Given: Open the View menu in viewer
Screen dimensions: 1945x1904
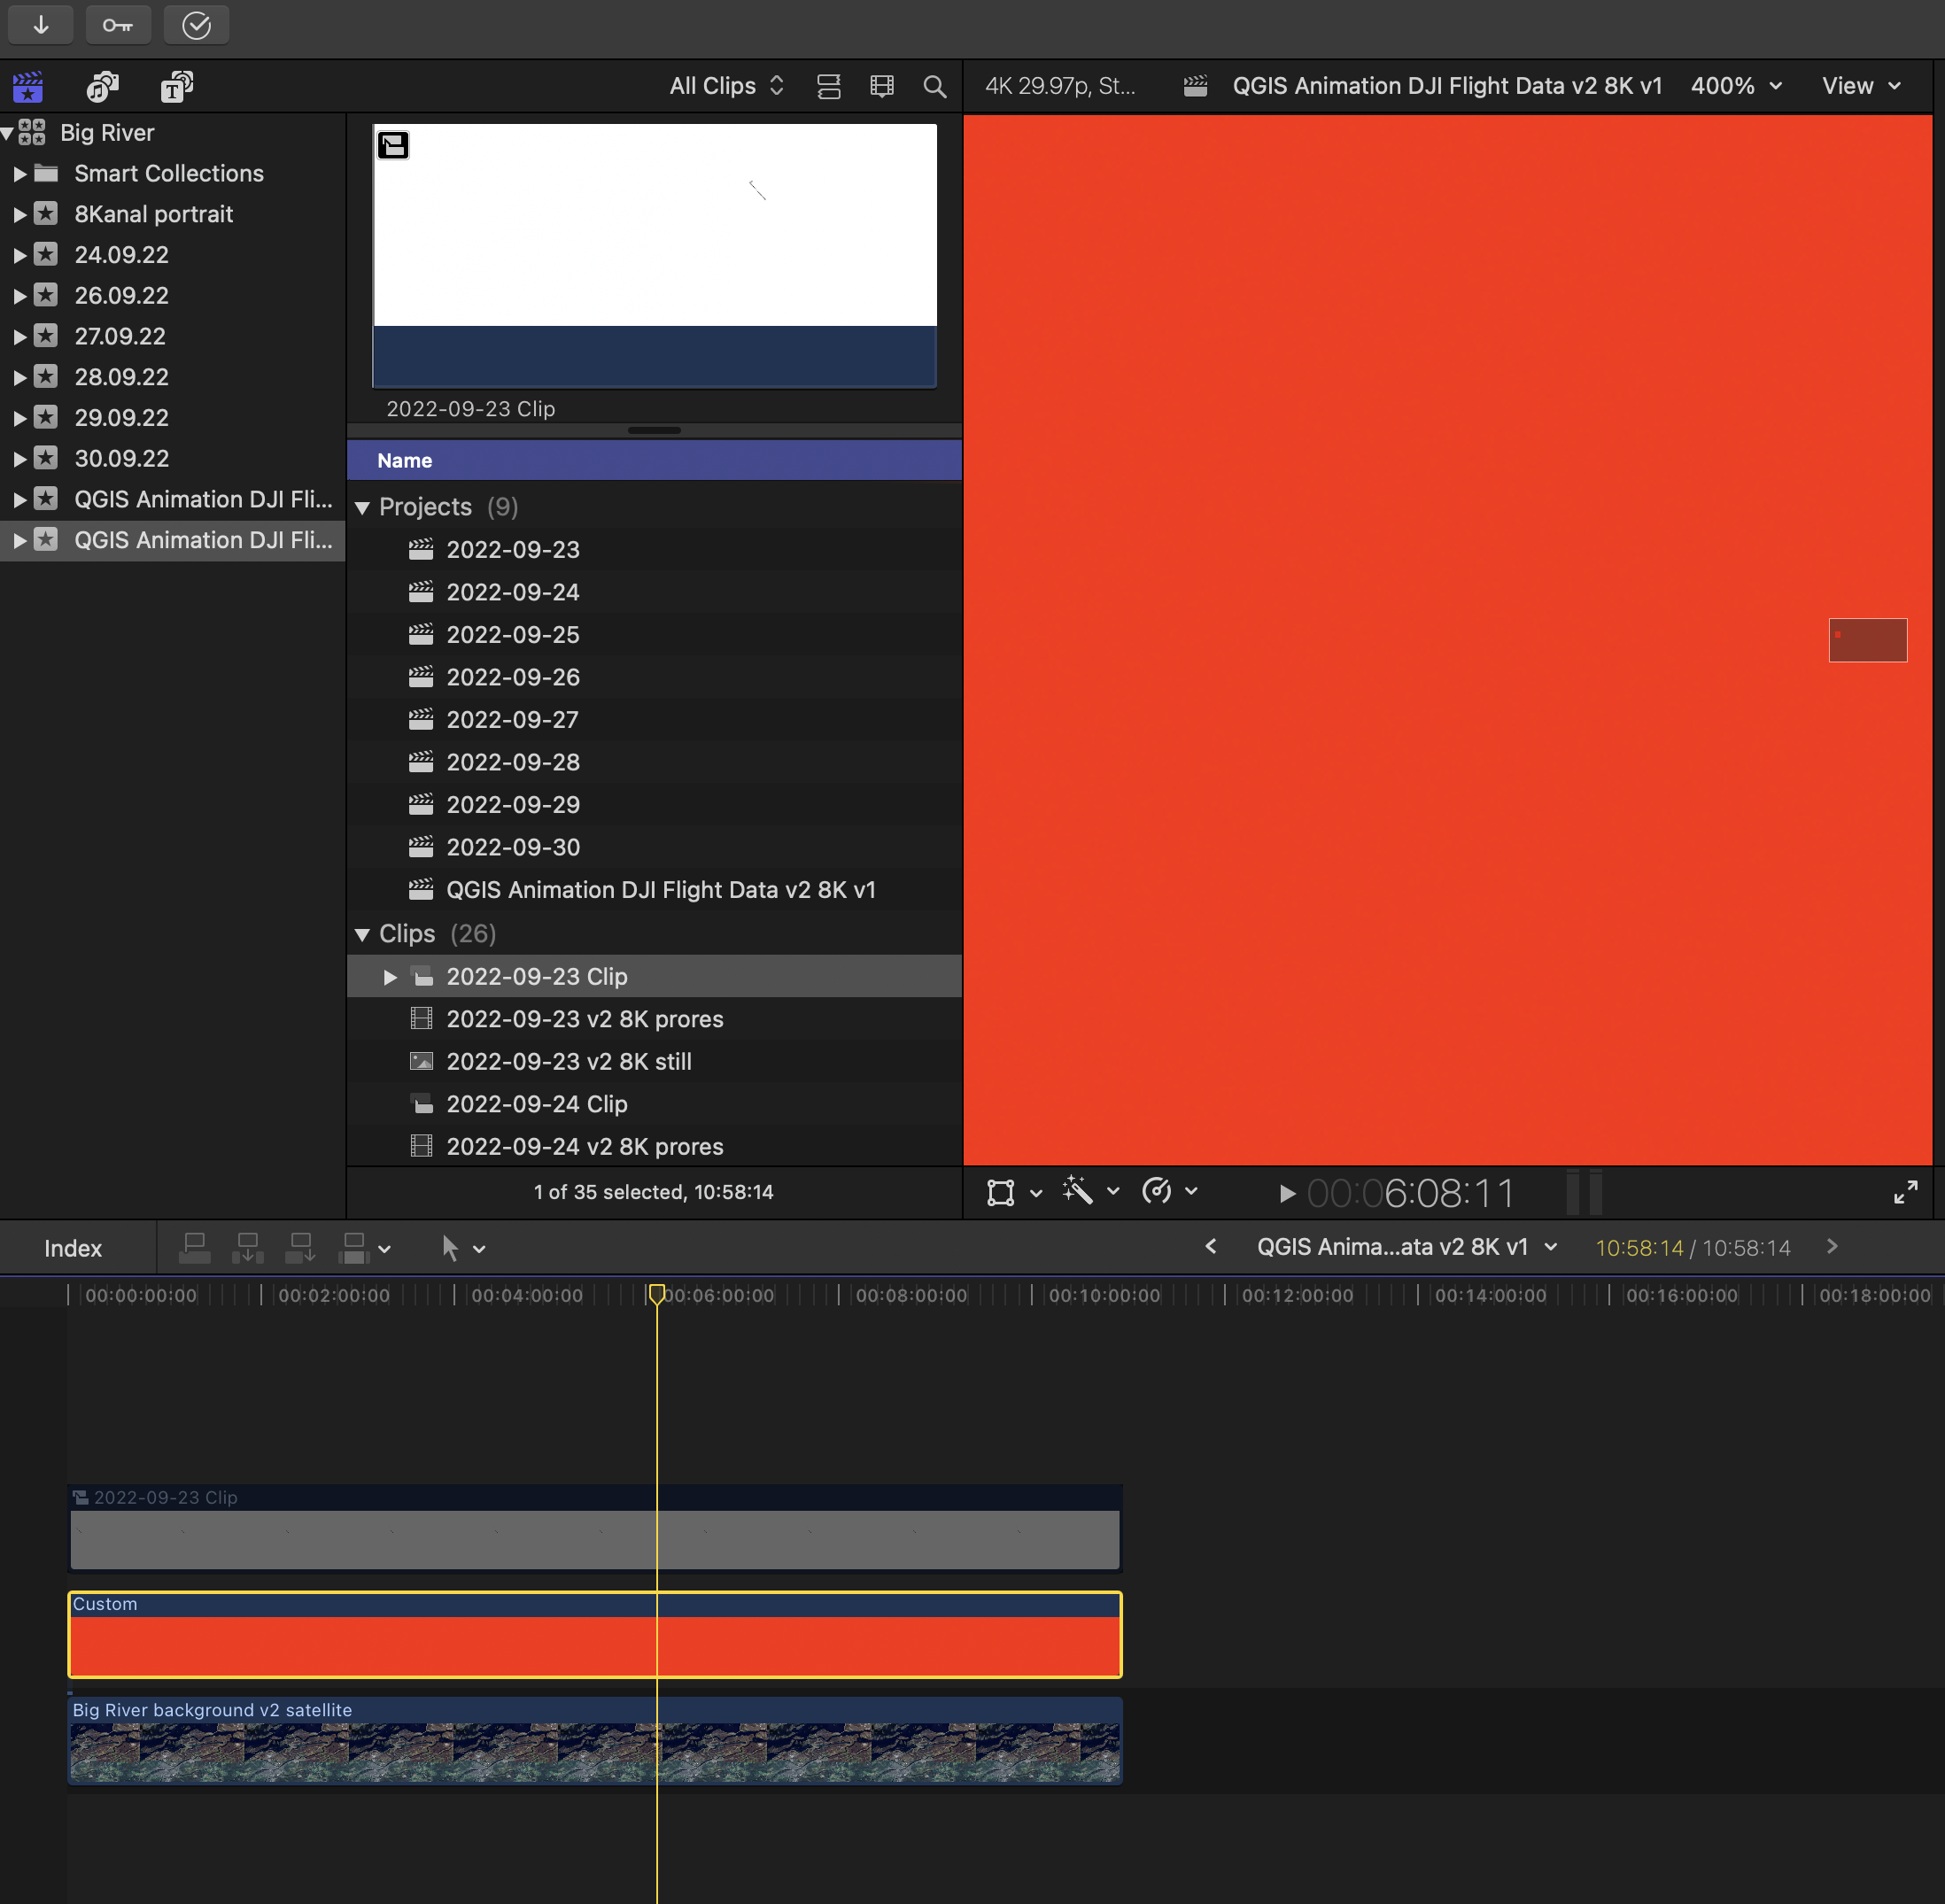Looking at the screenshot, I should pos(1859,86).
